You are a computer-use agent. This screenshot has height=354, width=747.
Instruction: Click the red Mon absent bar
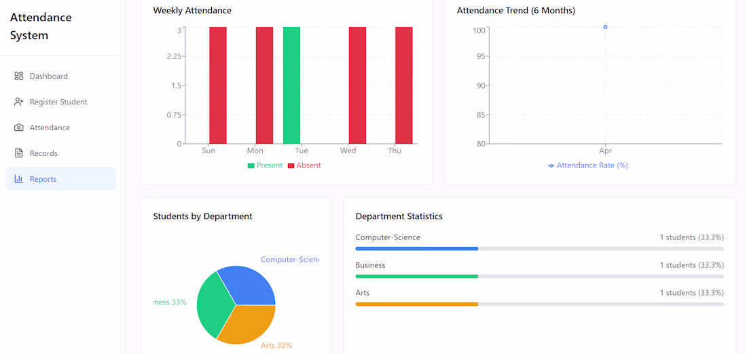264,85
